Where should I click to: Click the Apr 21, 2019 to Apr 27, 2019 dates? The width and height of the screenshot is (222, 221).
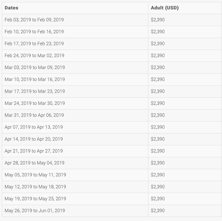[34, 151]
